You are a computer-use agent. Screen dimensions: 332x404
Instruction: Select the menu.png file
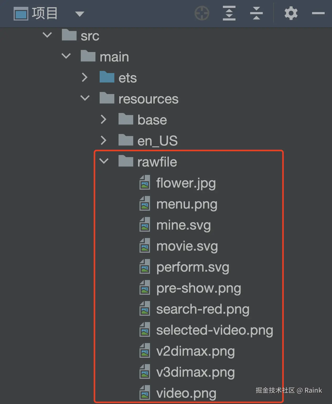click(x=187, y=204)
